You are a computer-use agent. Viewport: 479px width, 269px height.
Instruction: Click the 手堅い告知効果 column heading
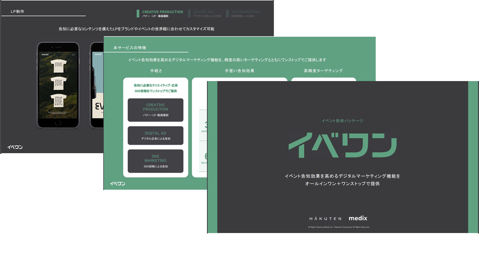point(239,71)
